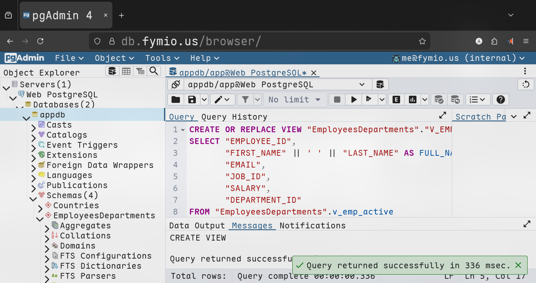Click the Execute query play button
Screen dimensions: 536x283
pos(354,100)
